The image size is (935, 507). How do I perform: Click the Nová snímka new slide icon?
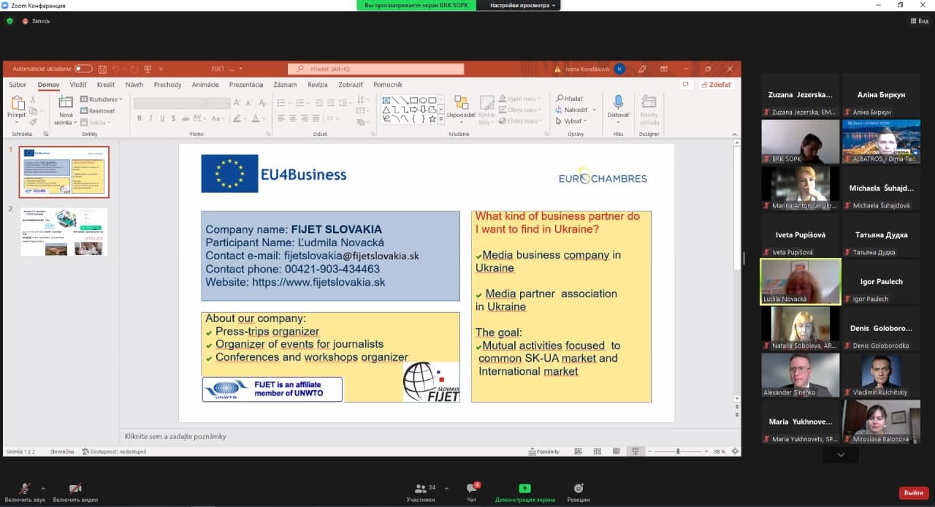(x=66, y=104)
